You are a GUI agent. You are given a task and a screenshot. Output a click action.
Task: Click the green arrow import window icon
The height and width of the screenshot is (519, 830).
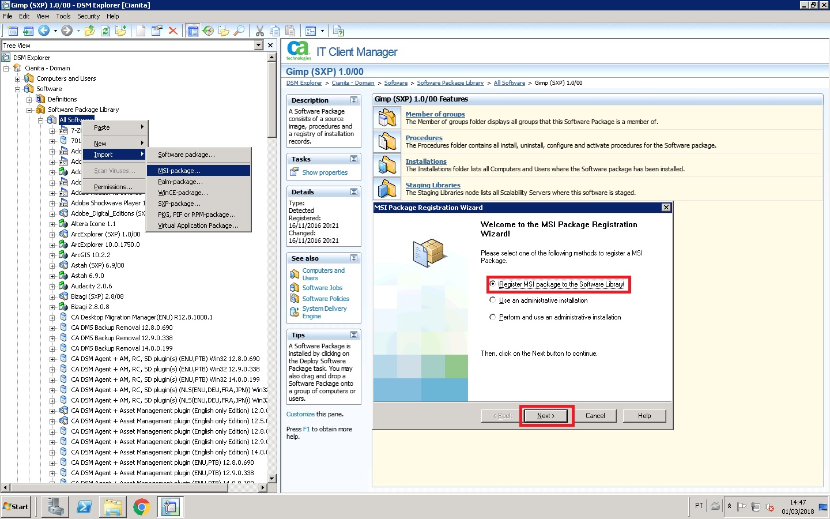point(28,31)
